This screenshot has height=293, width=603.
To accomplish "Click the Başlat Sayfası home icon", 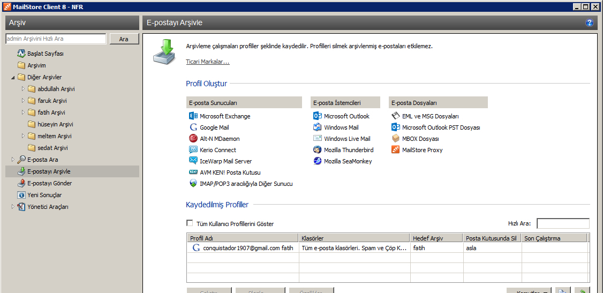I will click(21, 54).
